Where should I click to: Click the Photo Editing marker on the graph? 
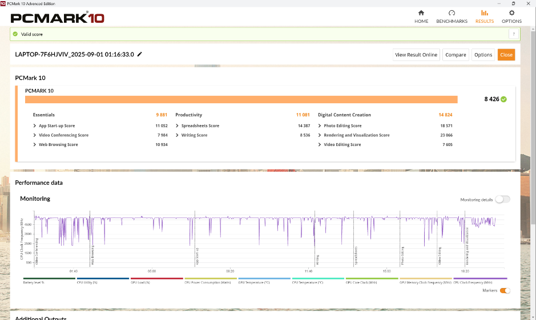coord(402,256)
